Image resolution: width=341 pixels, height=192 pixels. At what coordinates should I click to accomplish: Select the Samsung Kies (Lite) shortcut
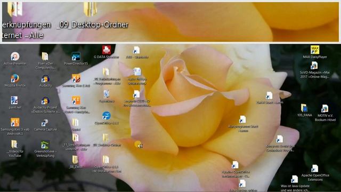click(x=76, y=78)
